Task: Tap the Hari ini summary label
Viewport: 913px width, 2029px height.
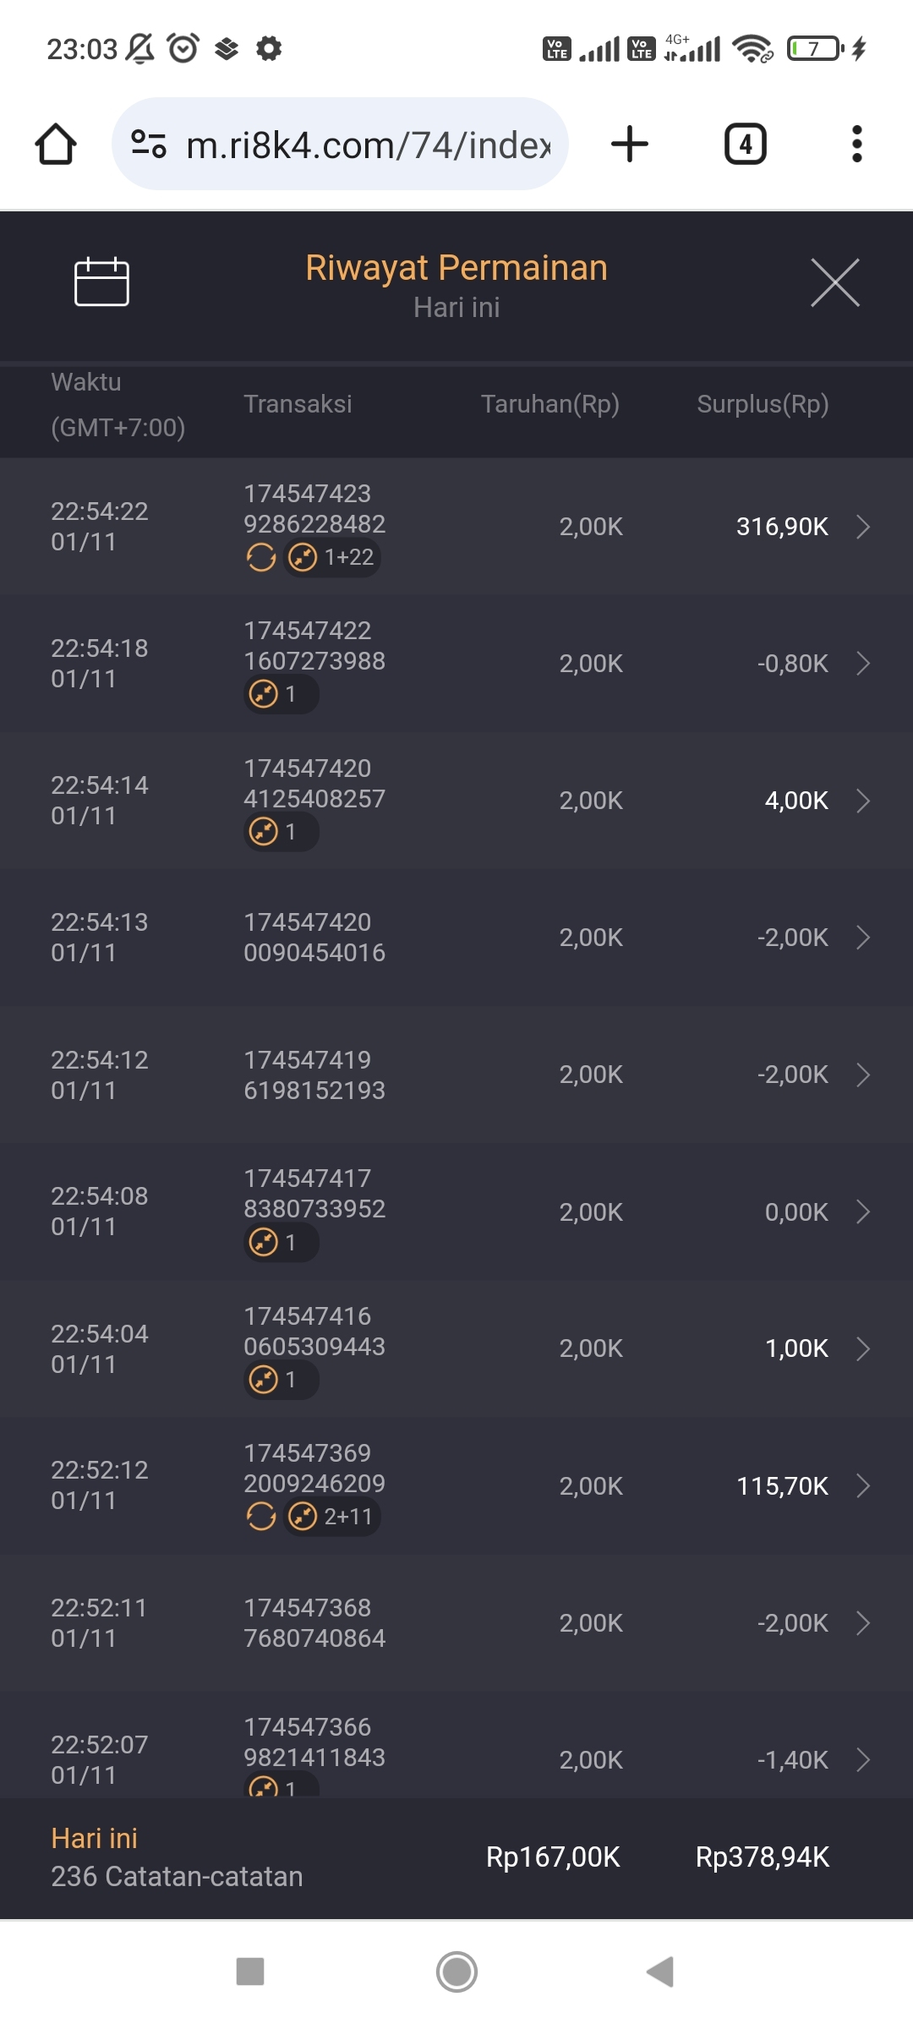Action: coord(94,1838)
